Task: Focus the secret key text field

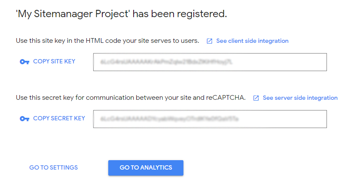Action: pos(210,119)
